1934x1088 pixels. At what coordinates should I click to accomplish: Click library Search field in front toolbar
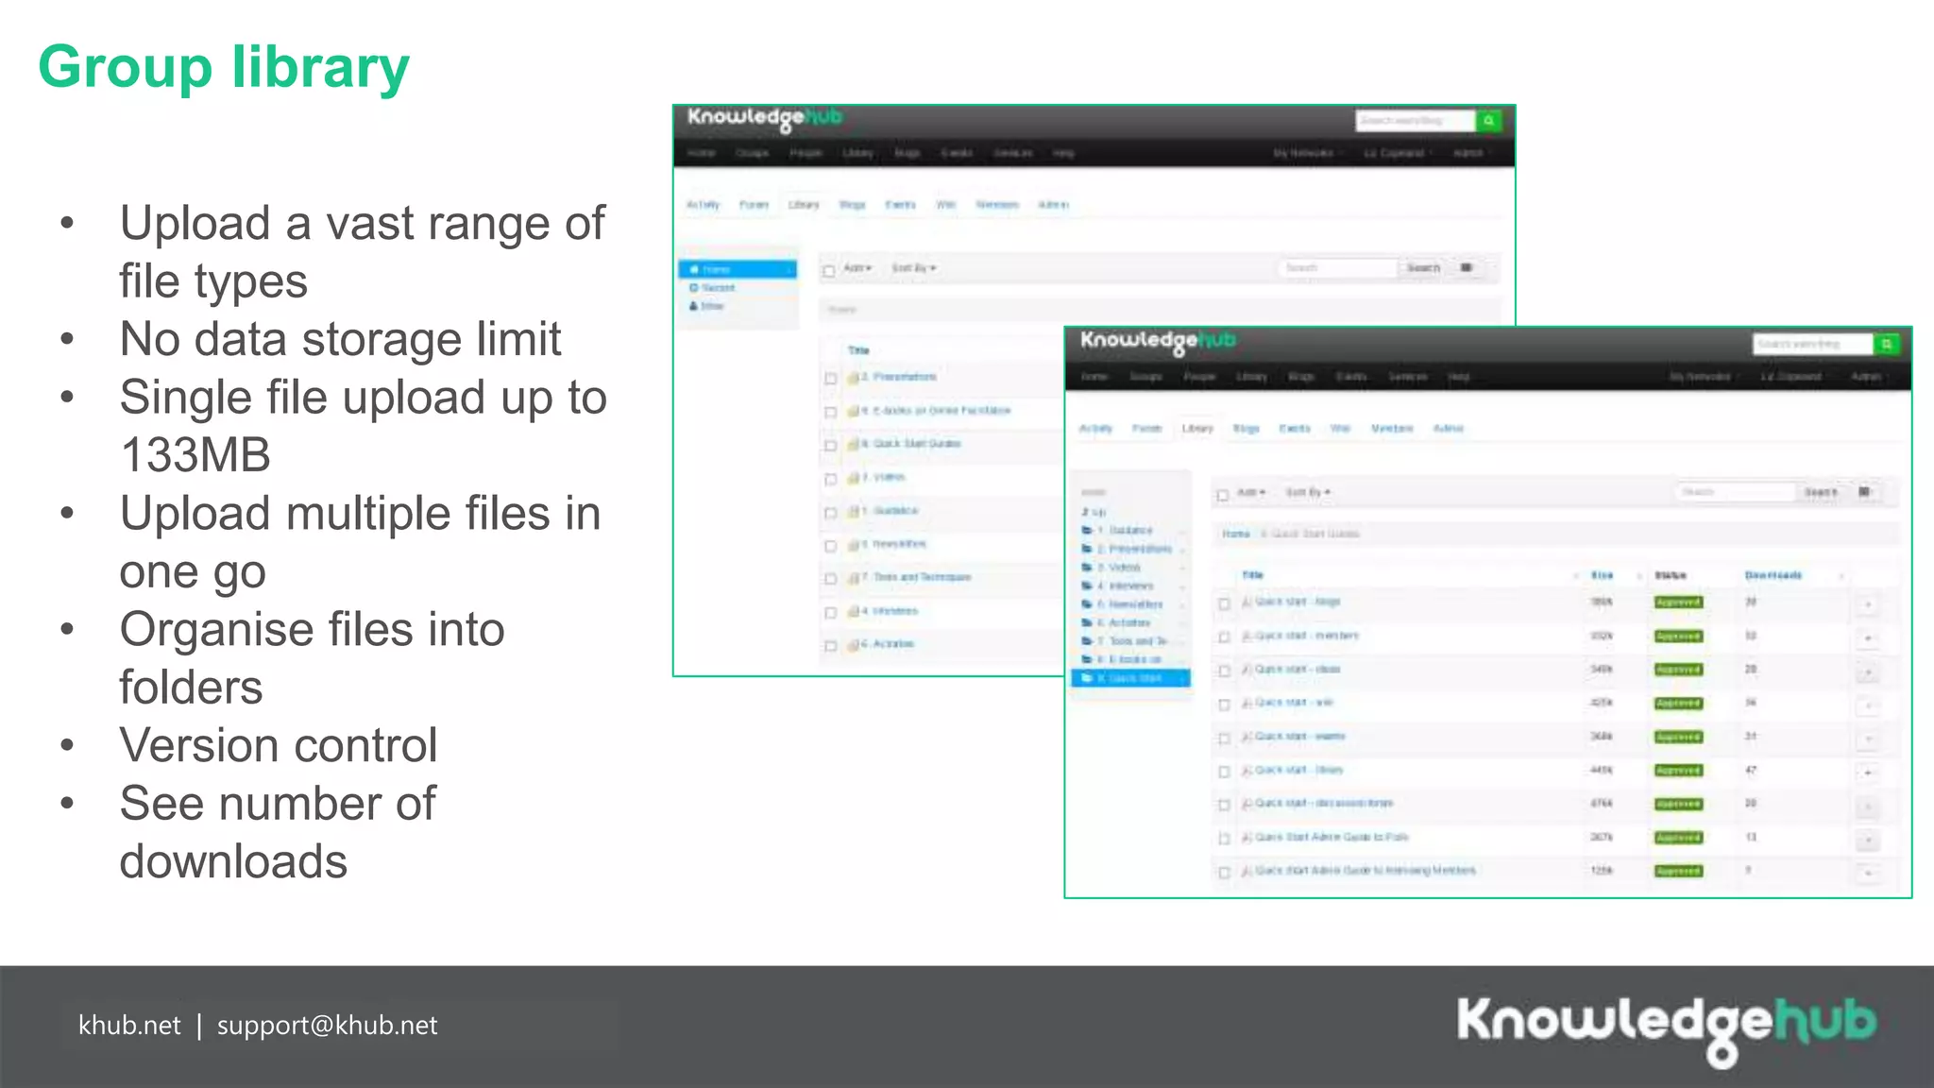coord(1736,492)
